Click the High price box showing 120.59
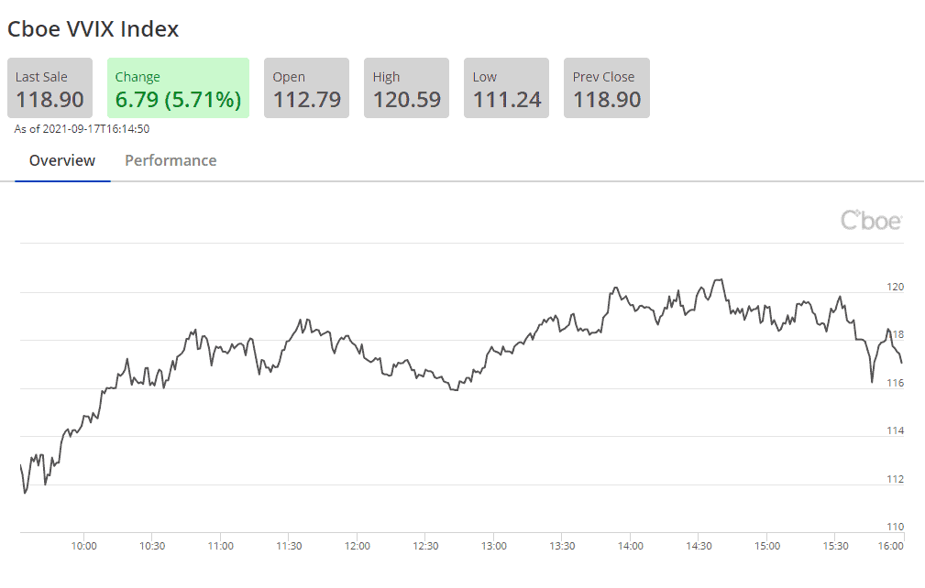The width and height of the screenshot is (925, 588). (x=406, y=87)
